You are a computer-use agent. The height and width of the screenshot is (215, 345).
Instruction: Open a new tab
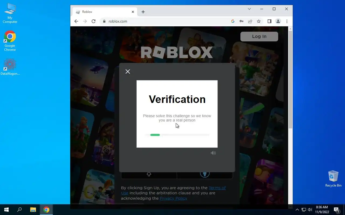point(143,12)
